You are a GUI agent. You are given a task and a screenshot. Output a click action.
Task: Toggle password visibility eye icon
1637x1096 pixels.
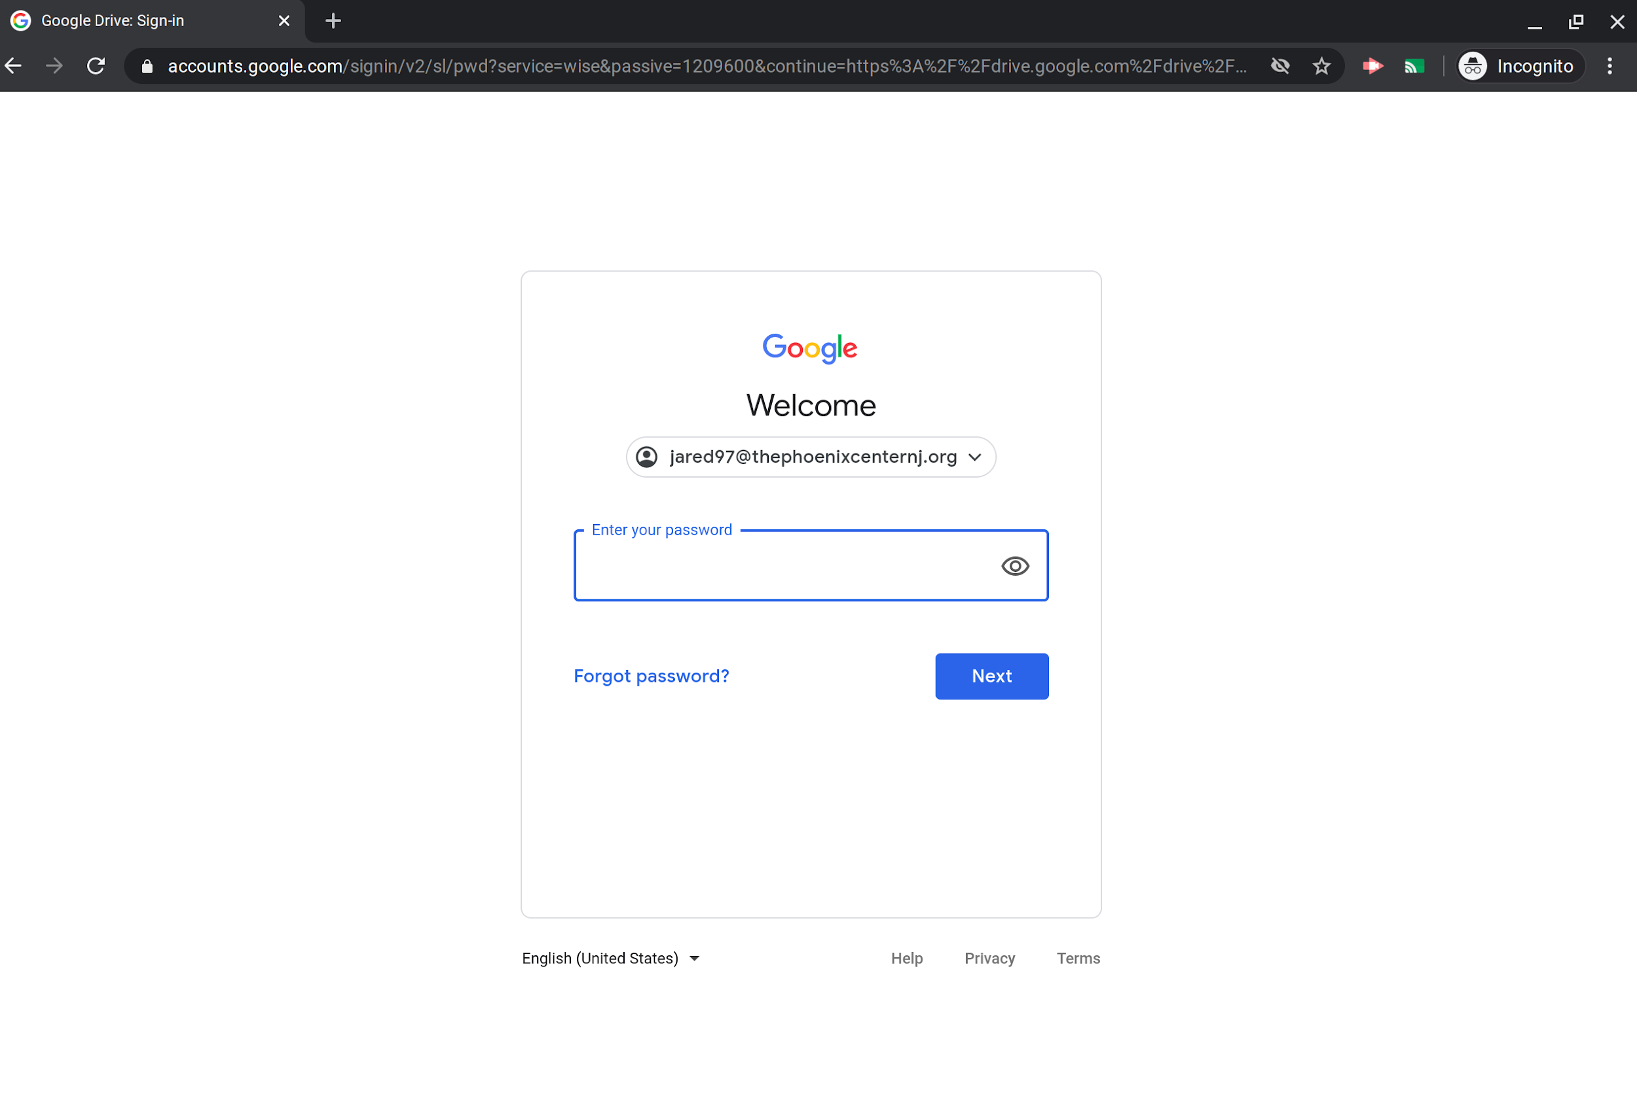pyautogui.click(x=1016, y=565)
